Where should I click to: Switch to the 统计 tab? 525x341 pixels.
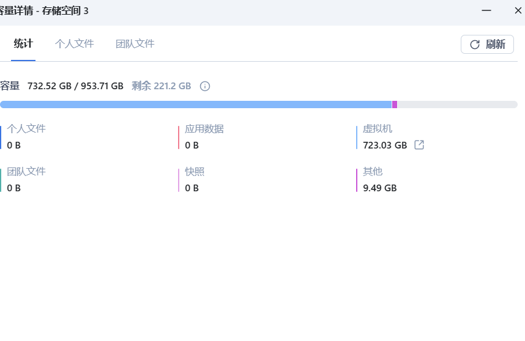[23, 44]
